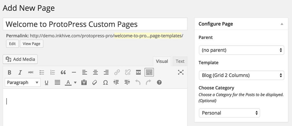Open the Paragraph format dropdown

(x=23, y=82)
